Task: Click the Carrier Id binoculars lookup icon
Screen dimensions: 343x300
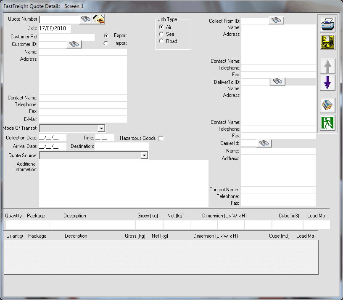Action: click(x=264, y=143)
